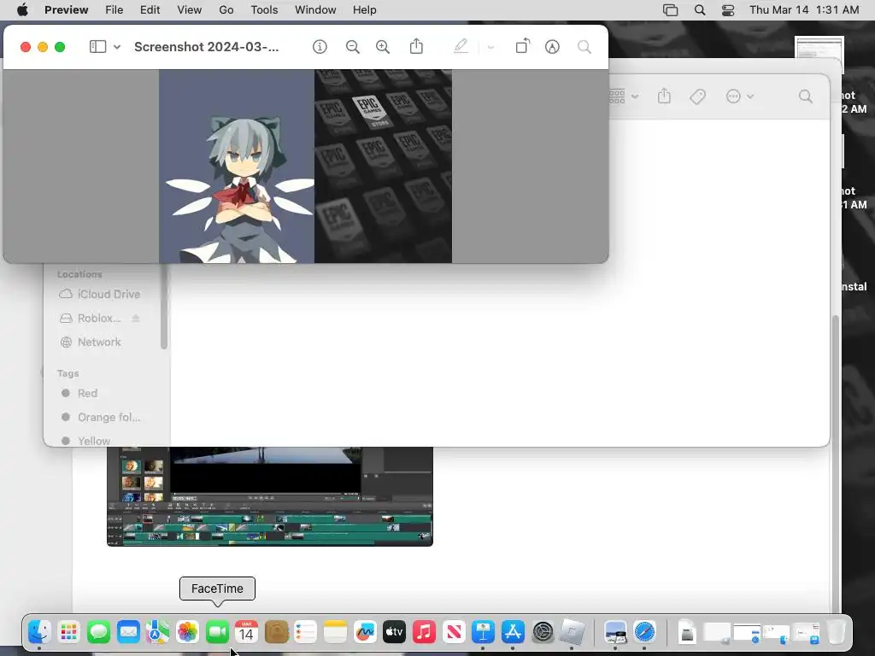The width and height of the screenshot is (875, 656).
Task: Open Photos from the Dock
Action: pyautogui.click(x=187, y=632)
